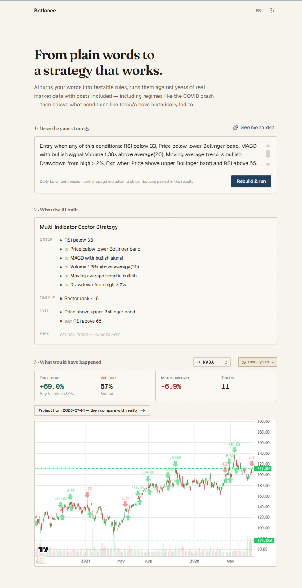The image size is (302, 588).
Task: Click the fullscreen icon below chart
Action: (x=41, y=560)
